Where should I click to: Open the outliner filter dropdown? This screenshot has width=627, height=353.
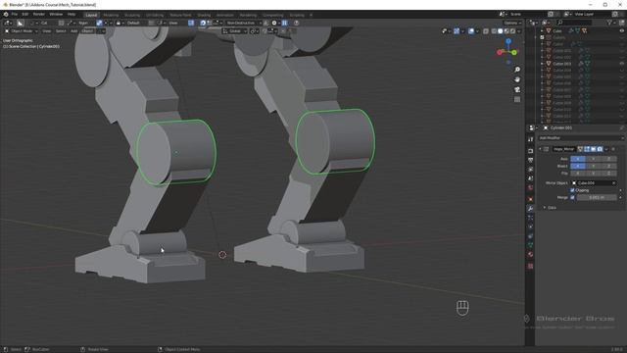[611, 23]
